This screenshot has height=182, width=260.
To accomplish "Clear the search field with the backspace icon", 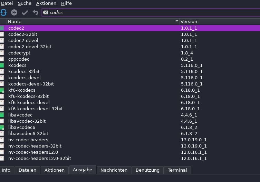I will tap(46, 13).
